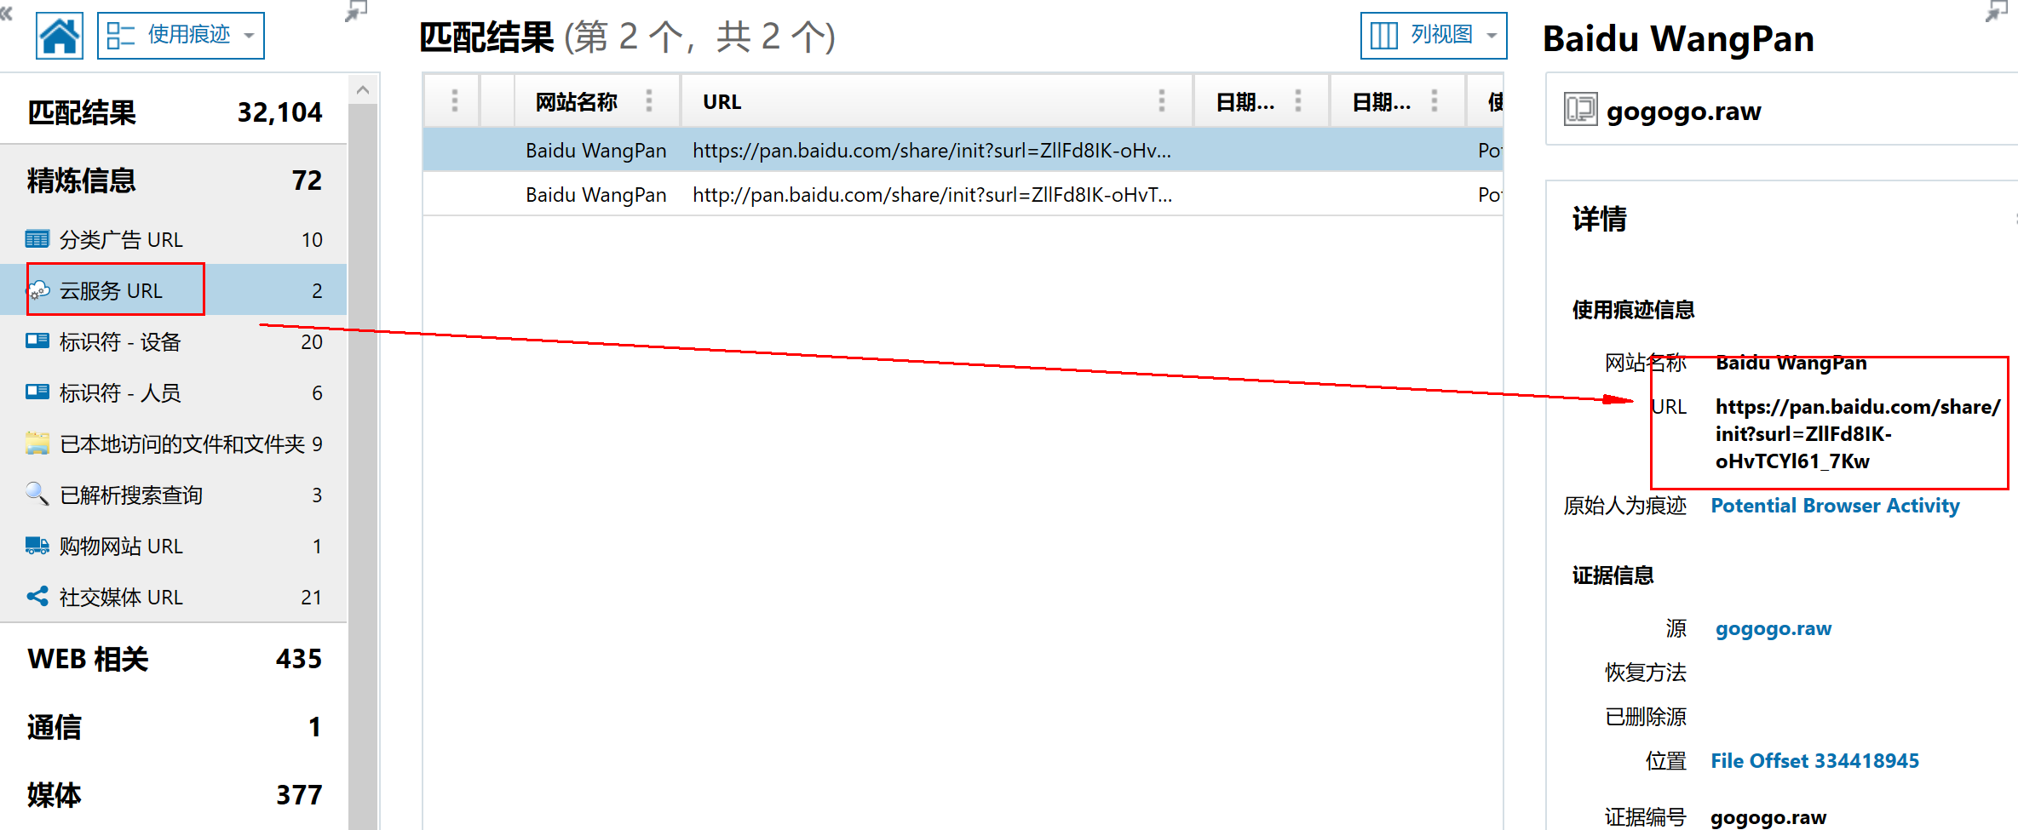Click the sidebar scroll-up arrow
The height and width of the screenshot is (830, 2018).
pyautogui.click(x=363, y=89)
